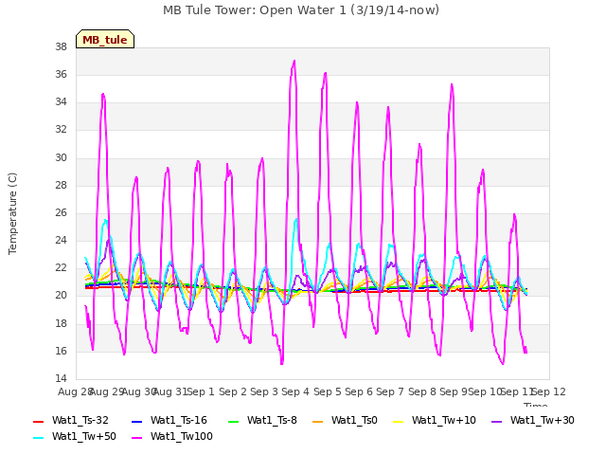Screen dimensions: 606x455
Task: Click the y-axis value 28
Action: pyautogui.click(x=61, y=186)
